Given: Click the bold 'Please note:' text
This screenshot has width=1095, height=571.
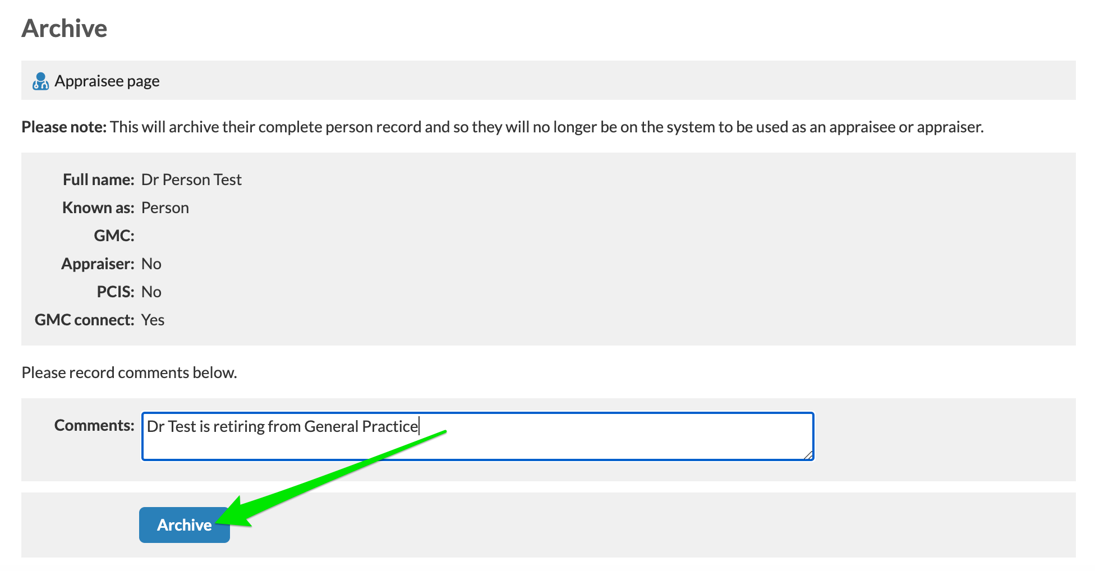Looking at the screenshot, I should [64, 127].
